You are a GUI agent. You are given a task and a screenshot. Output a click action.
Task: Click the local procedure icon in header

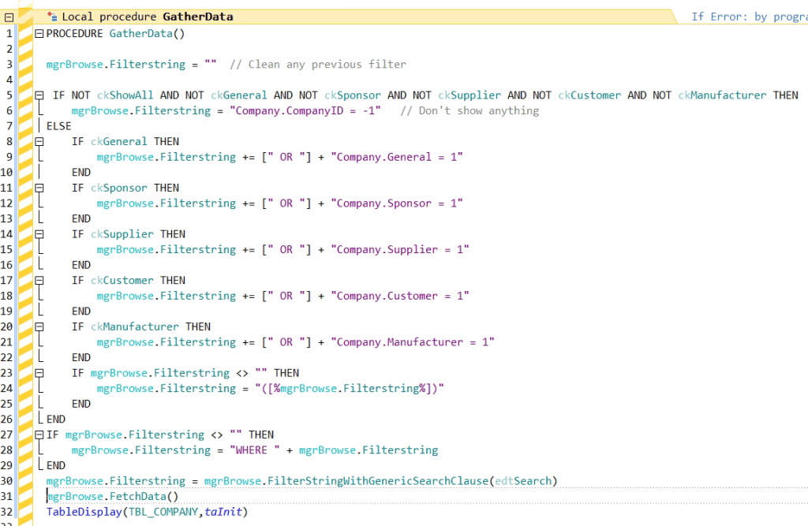tap(52, 16)
